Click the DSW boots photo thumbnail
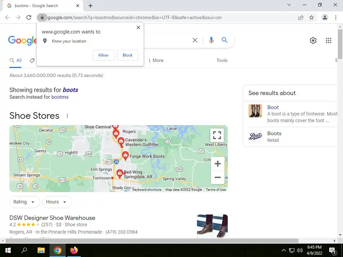This screenshot has width=343, height=257. click(212, 226)
